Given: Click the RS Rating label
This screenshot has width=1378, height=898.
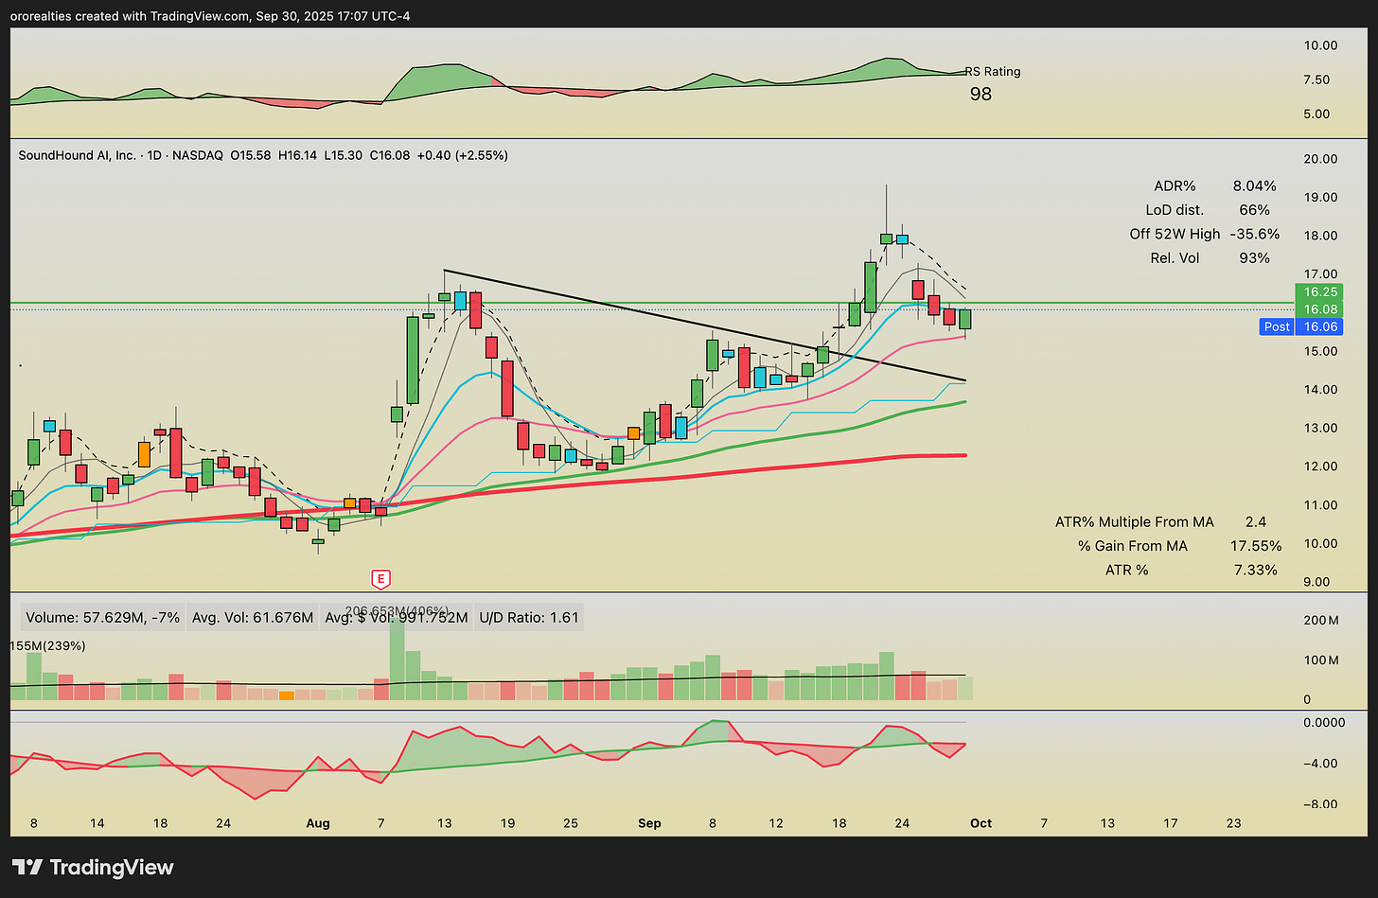Looking at the screenshot, I should pyautogui.click(x=993, y=71).
